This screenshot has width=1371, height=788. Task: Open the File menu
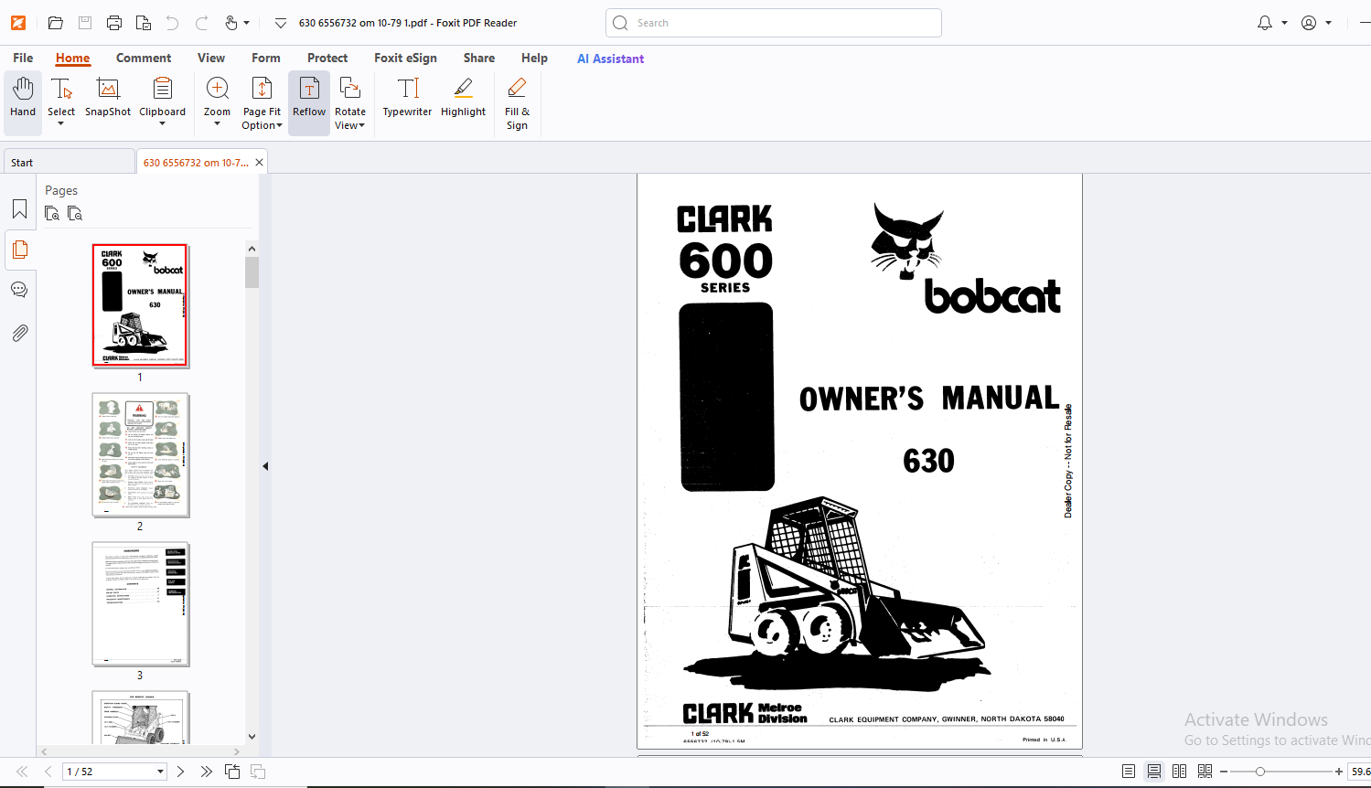tap(23, 58)
